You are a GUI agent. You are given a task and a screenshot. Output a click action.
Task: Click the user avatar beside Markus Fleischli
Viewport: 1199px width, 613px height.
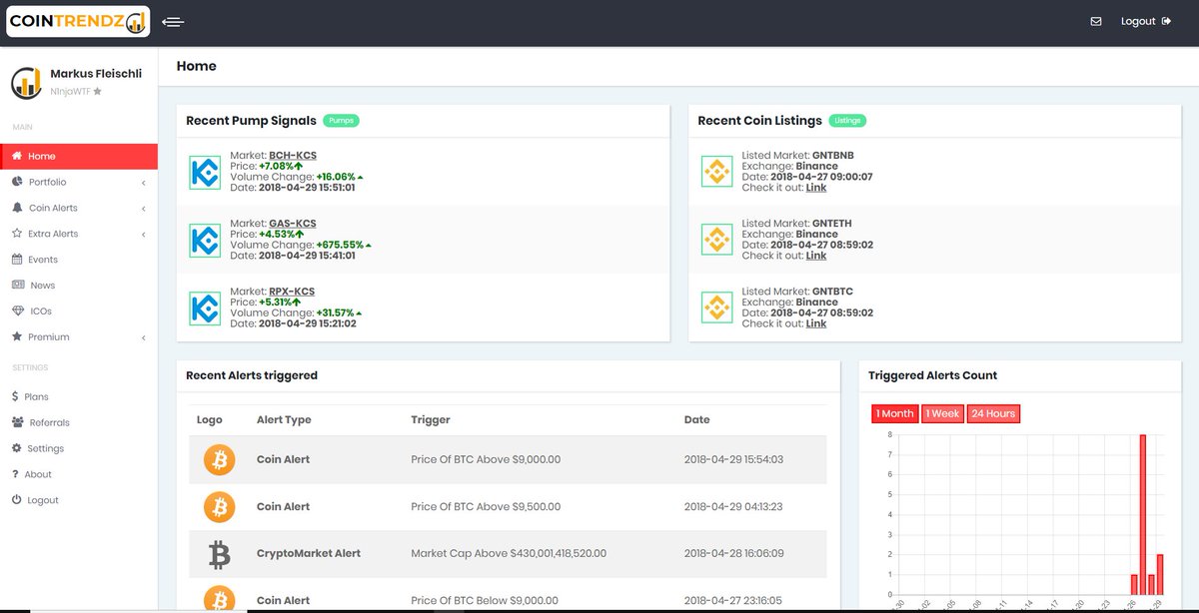[x=26, y=83]
